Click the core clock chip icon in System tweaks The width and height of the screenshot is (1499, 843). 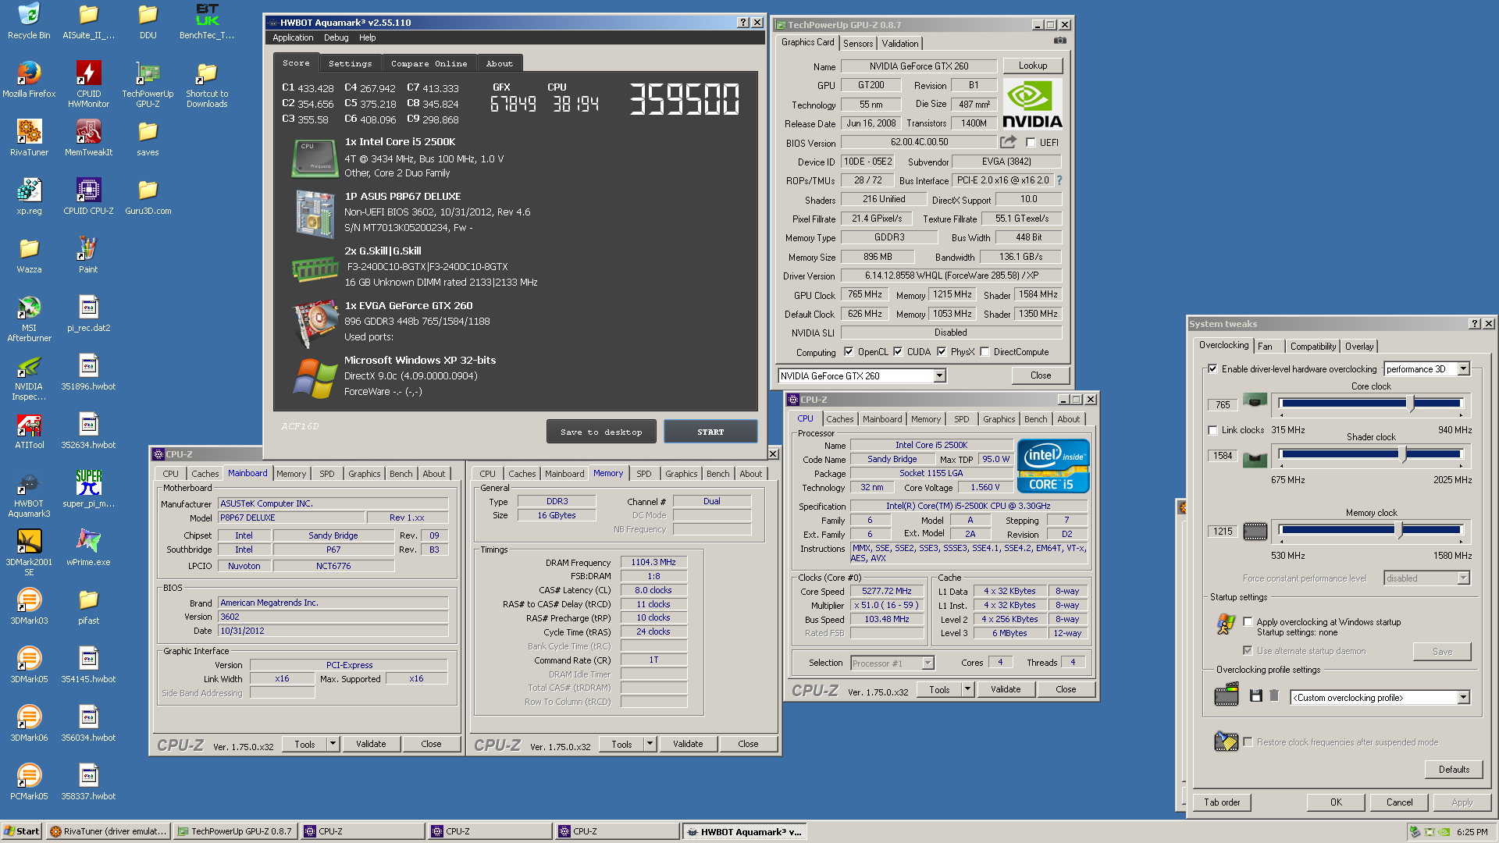coord(1255,401)
